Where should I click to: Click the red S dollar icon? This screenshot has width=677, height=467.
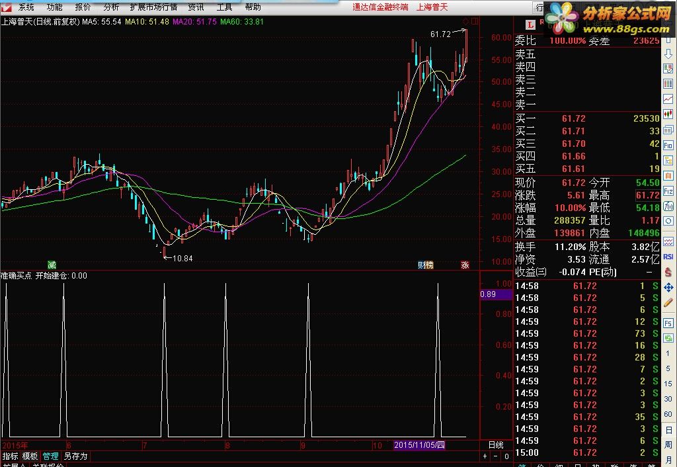[x=668, y=272]
